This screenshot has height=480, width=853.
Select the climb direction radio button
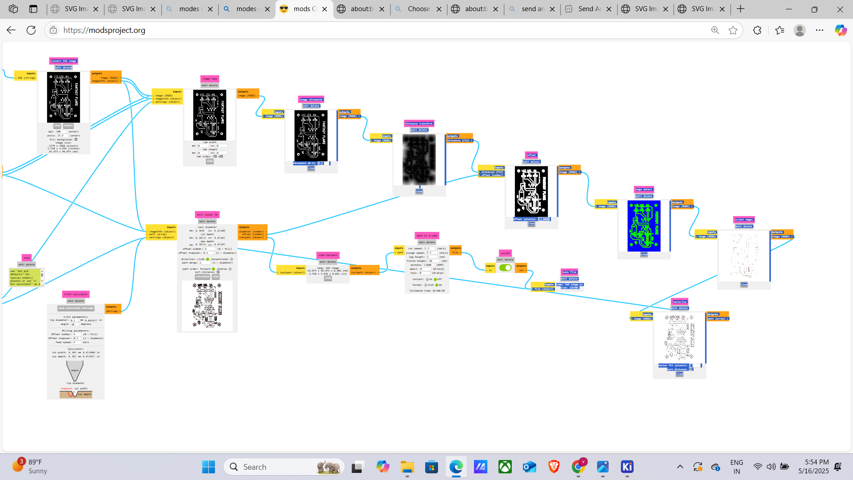point(207,259)
